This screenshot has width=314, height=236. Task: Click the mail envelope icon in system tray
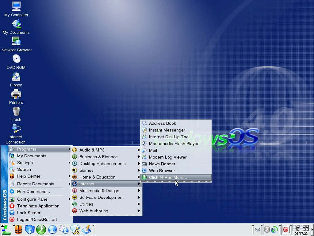[x=258, y=230]
